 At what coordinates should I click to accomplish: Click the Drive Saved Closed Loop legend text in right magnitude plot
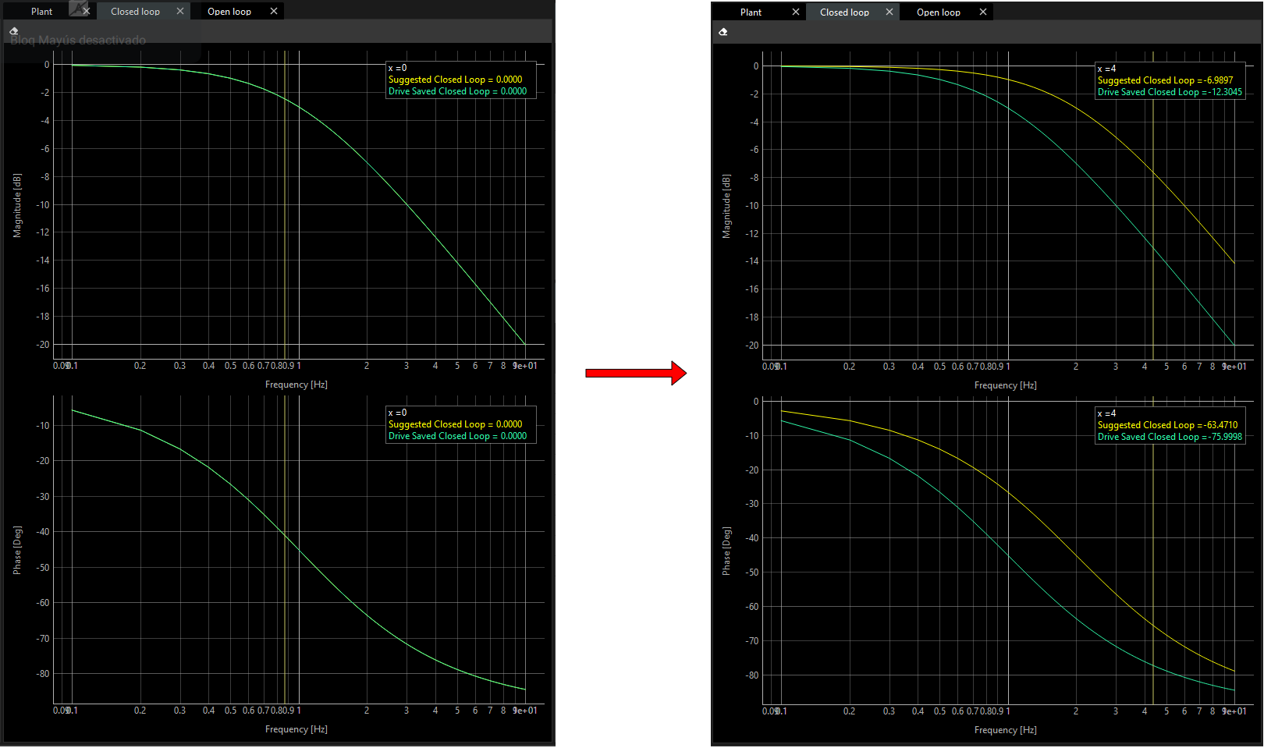1169,91
